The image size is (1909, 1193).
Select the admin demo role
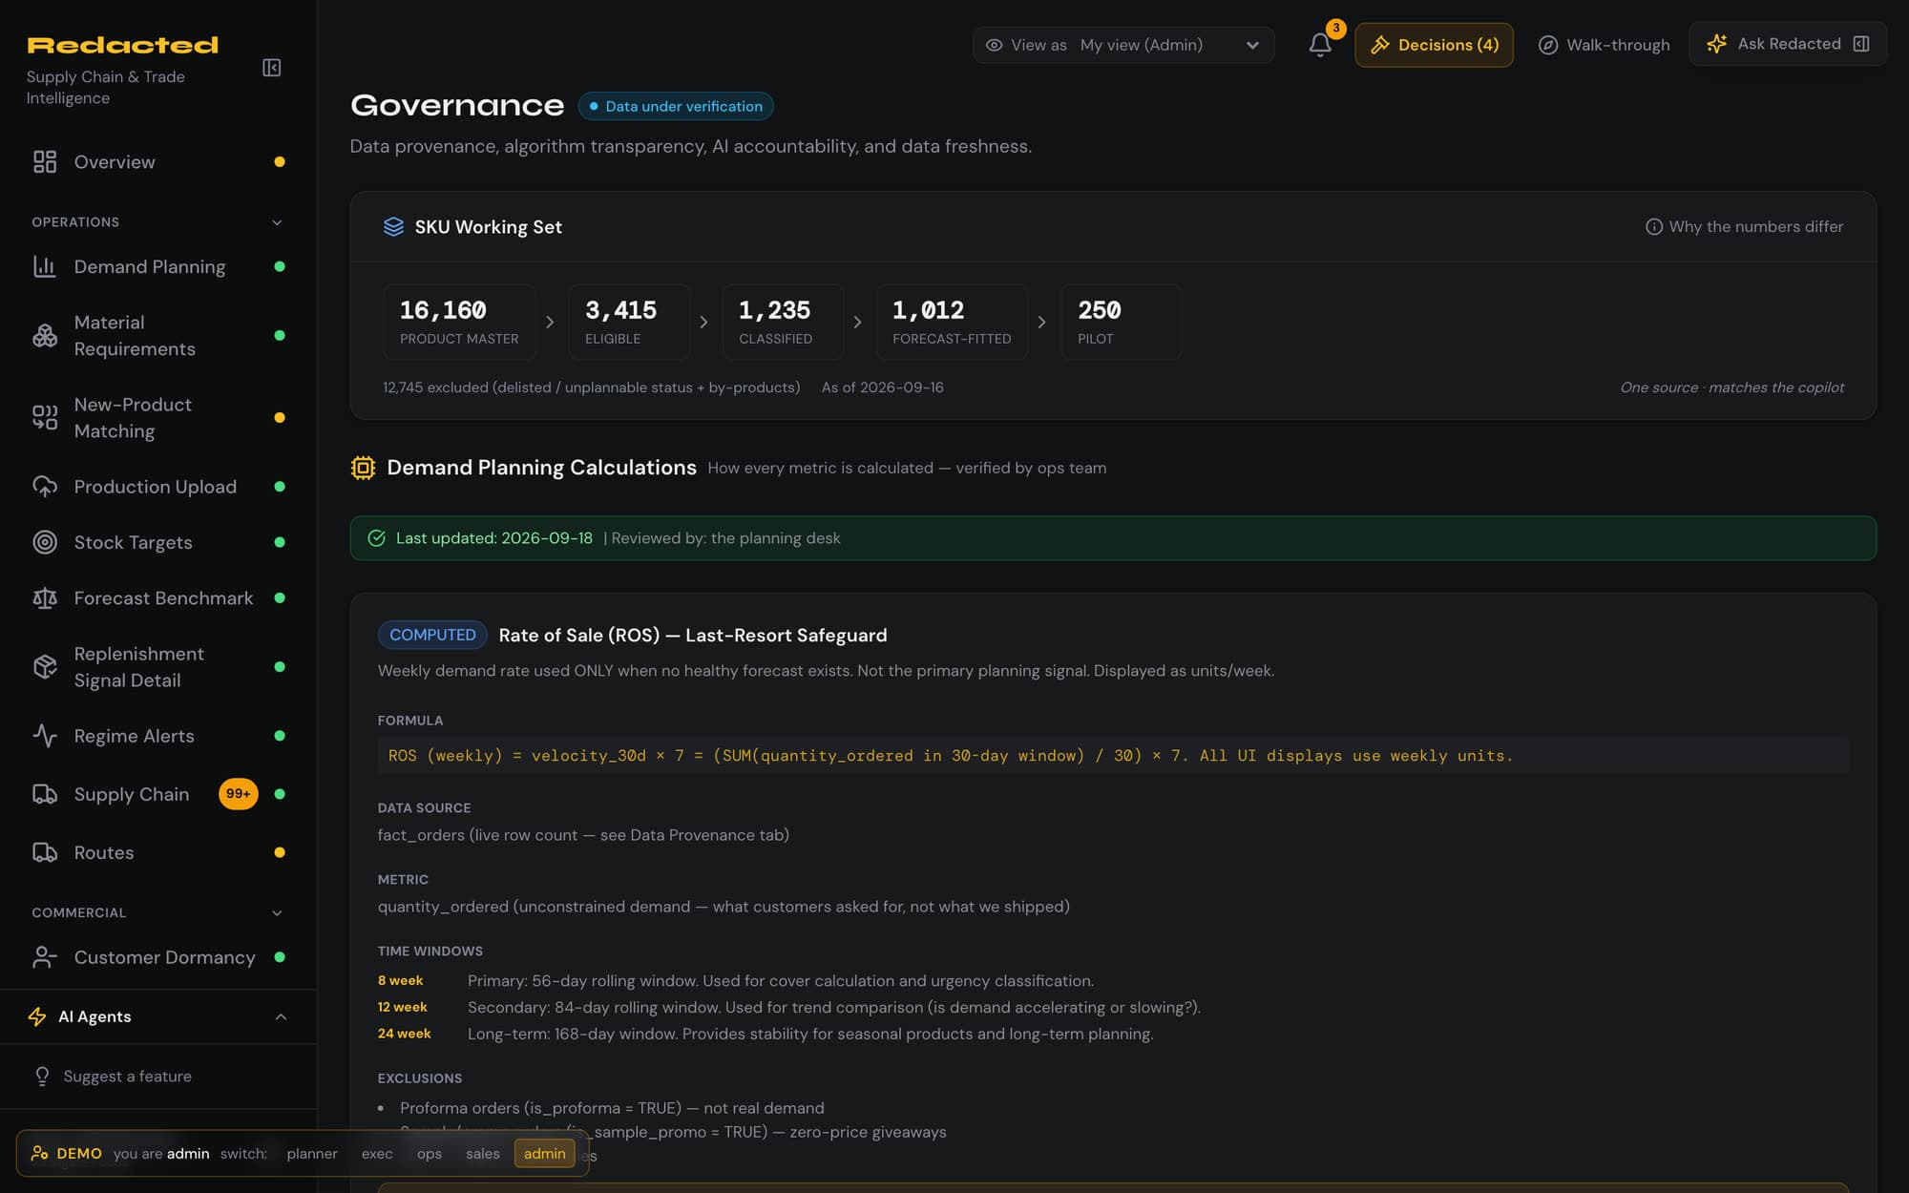coord(545,1154)
